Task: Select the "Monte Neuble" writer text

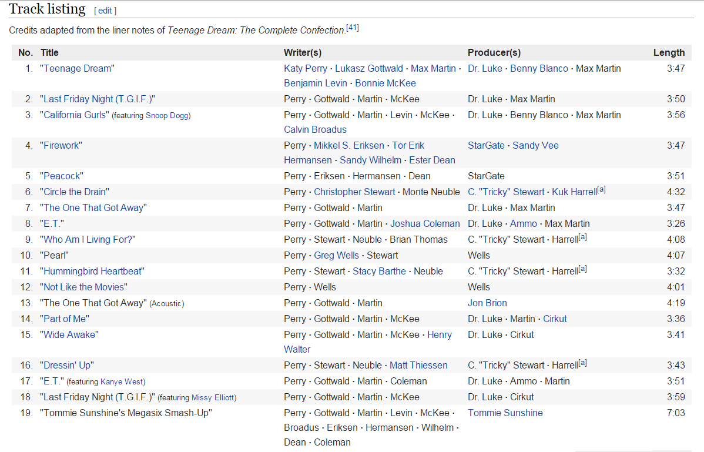Action: coord(431,192)
